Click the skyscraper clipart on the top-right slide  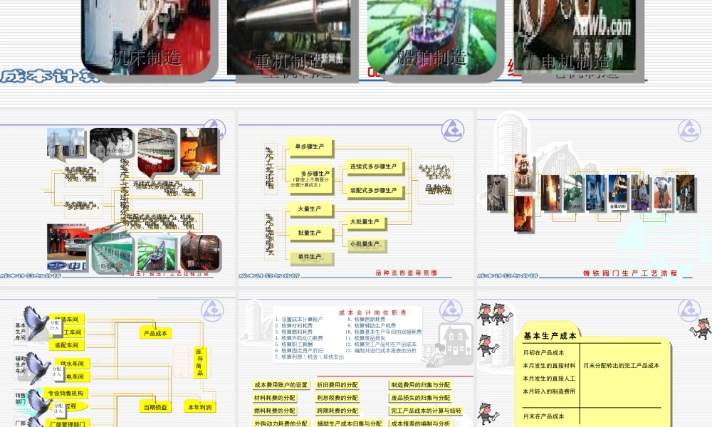pyautogui.click(x=513, y=142)
